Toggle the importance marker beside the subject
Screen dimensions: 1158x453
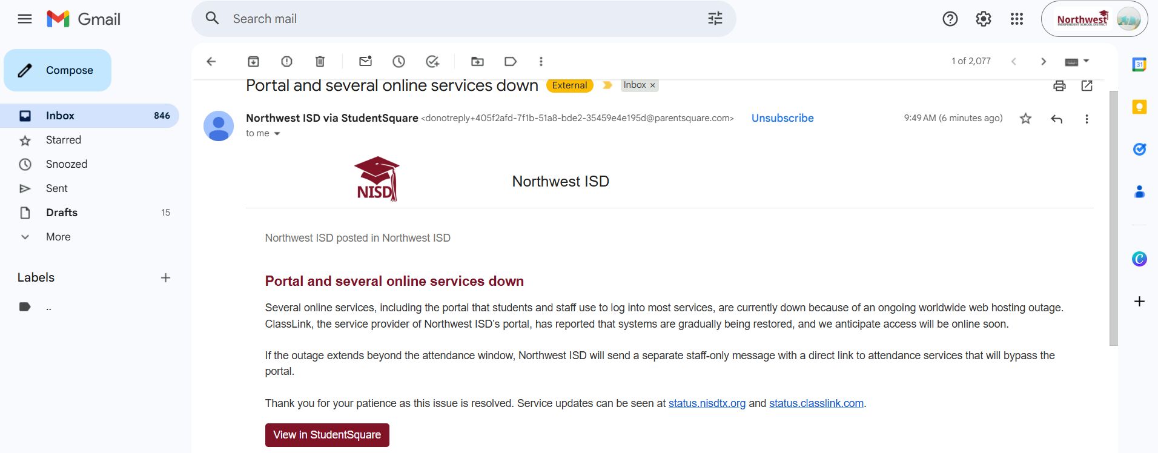(607, 85)
